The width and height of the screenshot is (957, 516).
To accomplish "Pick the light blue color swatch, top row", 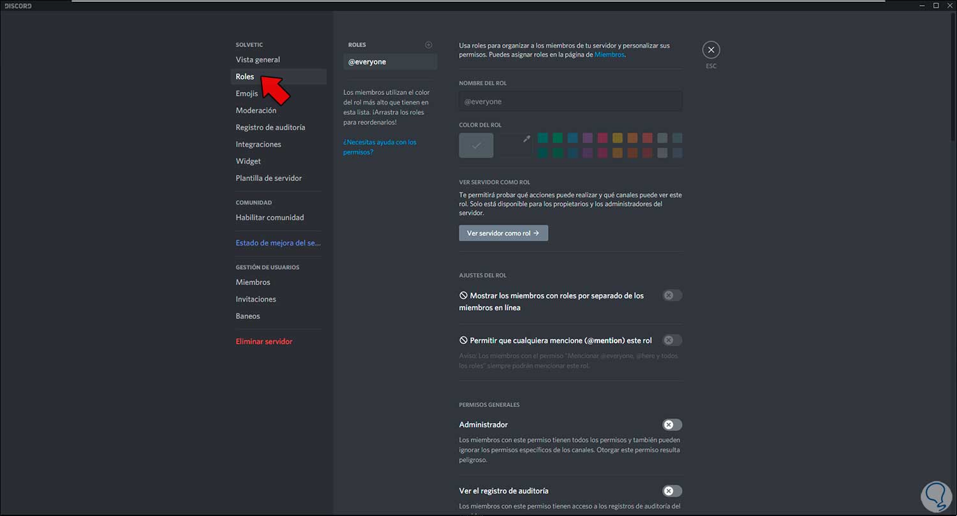I will click(x=573, y=138).
